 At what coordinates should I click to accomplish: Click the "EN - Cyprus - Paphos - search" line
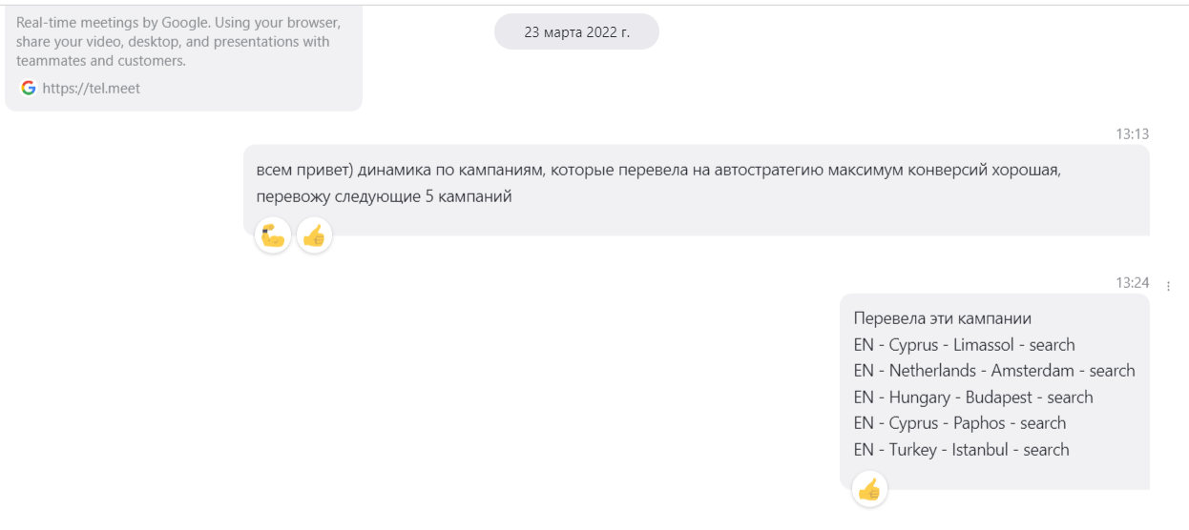(959, 423)
